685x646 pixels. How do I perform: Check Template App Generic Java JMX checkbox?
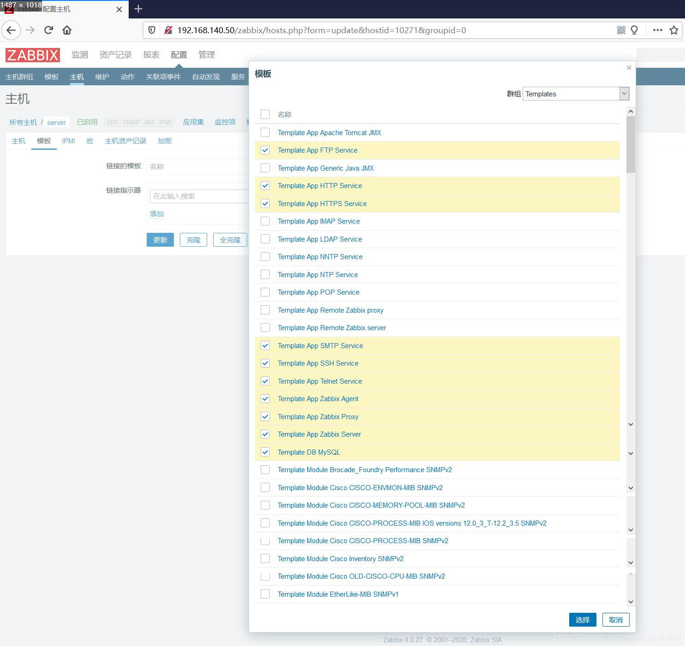click(x=265, y=168)
